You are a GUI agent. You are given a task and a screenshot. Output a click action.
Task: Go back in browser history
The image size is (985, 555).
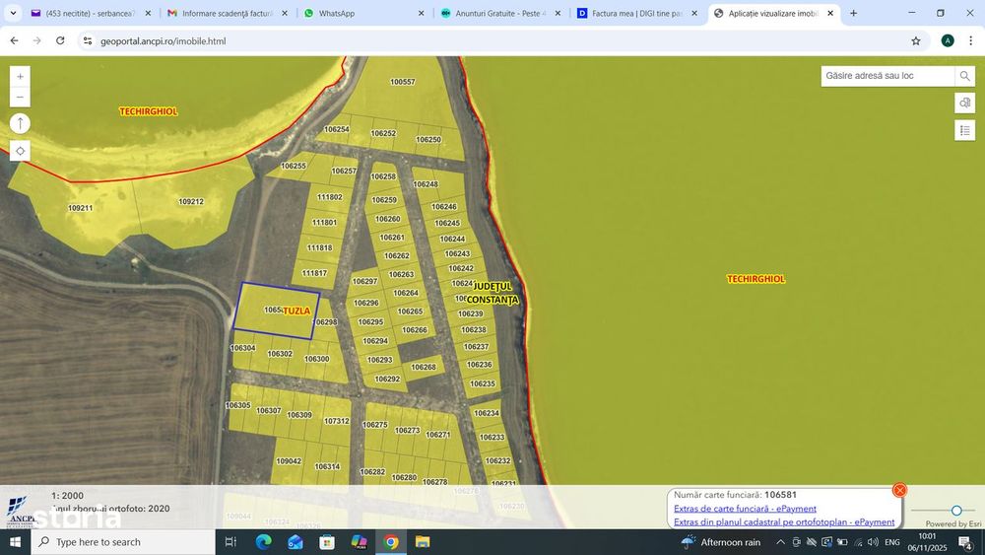[x=15, y=40]
